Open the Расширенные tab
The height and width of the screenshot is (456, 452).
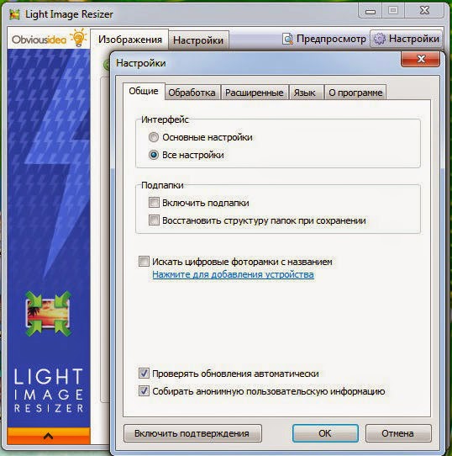[255, 93]
